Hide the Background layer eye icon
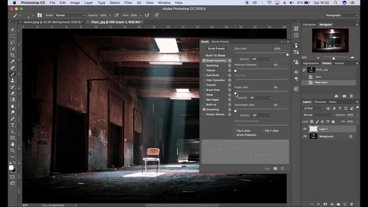The width and height of the screenshot is (368, 207). click(305, 136)
